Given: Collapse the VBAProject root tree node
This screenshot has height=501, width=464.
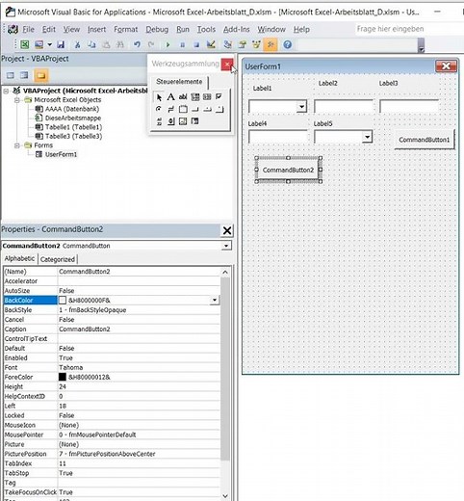Looking at the screenshot, I should [6, 91].
